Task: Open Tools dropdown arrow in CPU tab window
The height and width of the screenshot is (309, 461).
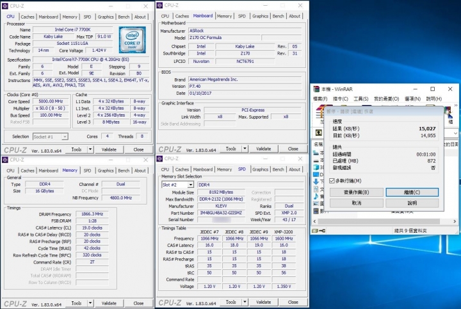Action: click(x=90, y=149)
